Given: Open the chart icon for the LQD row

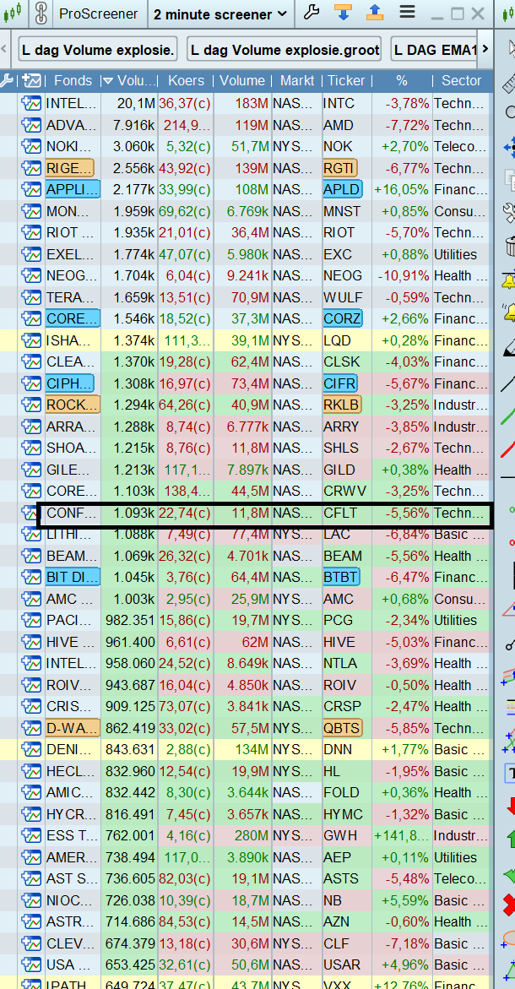Looking at the screenshot, I should [x=31, y=340].
